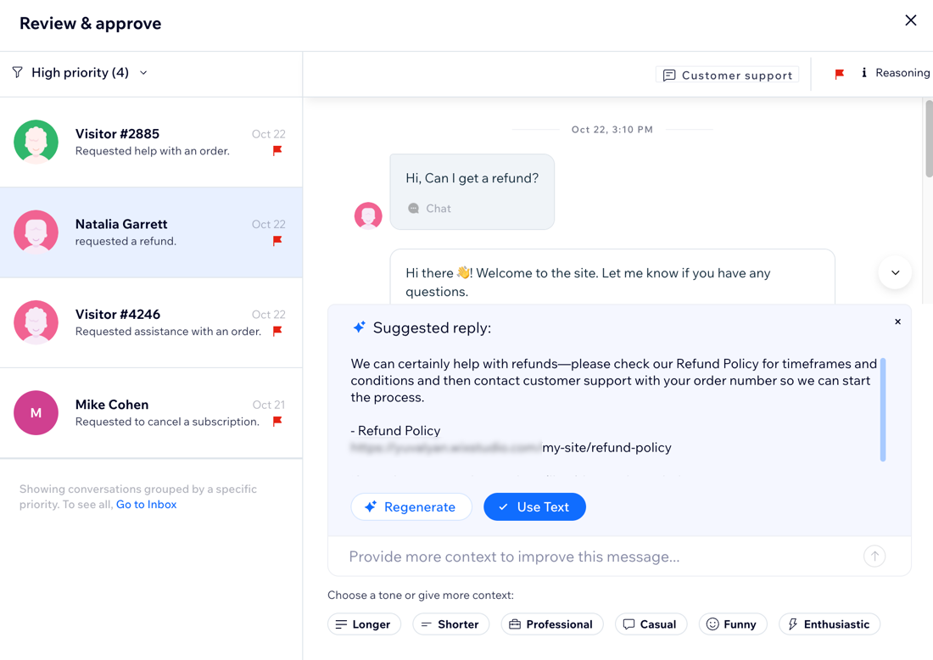
Task: Toggle the Enthusiastic tone option
Action: (x=829, y=624)
